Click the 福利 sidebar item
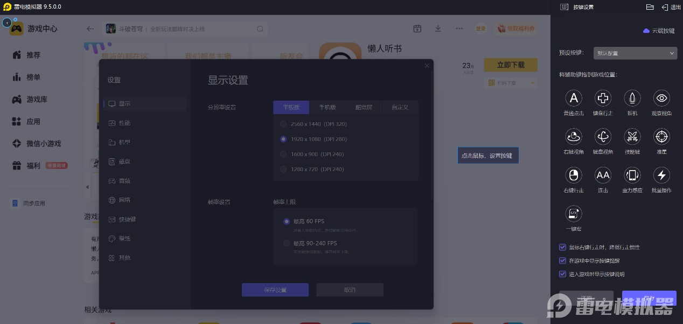 pyautogui.click(x=39, y=166)
